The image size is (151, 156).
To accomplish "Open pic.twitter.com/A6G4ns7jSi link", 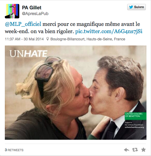I will coord(109,31).
